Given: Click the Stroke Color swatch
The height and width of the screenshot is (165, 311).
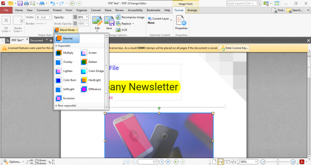Looking at the screenshot, I should (x=18, y=21).
